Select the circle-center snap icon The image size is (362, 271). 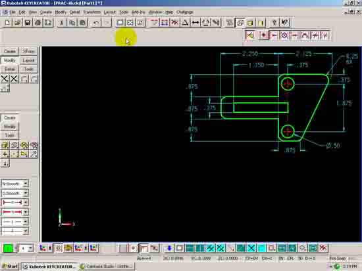tap(284, 35)
